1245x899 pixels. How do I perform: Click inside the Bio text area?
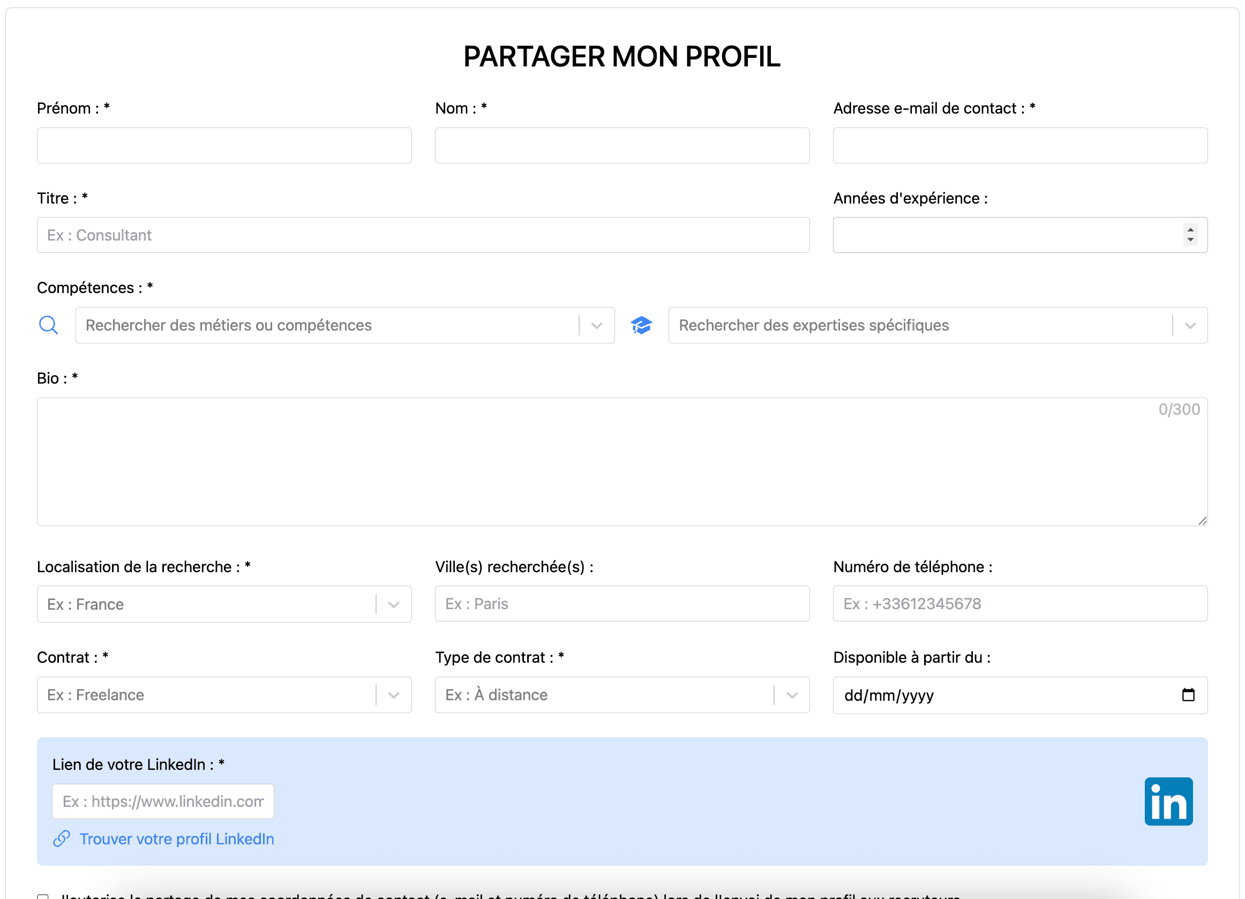(x=622, y=462)
